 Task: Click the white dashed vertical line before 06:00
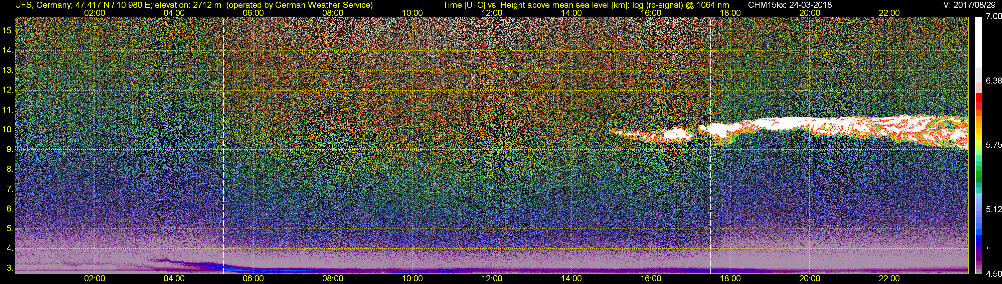(x=223, y=145)
